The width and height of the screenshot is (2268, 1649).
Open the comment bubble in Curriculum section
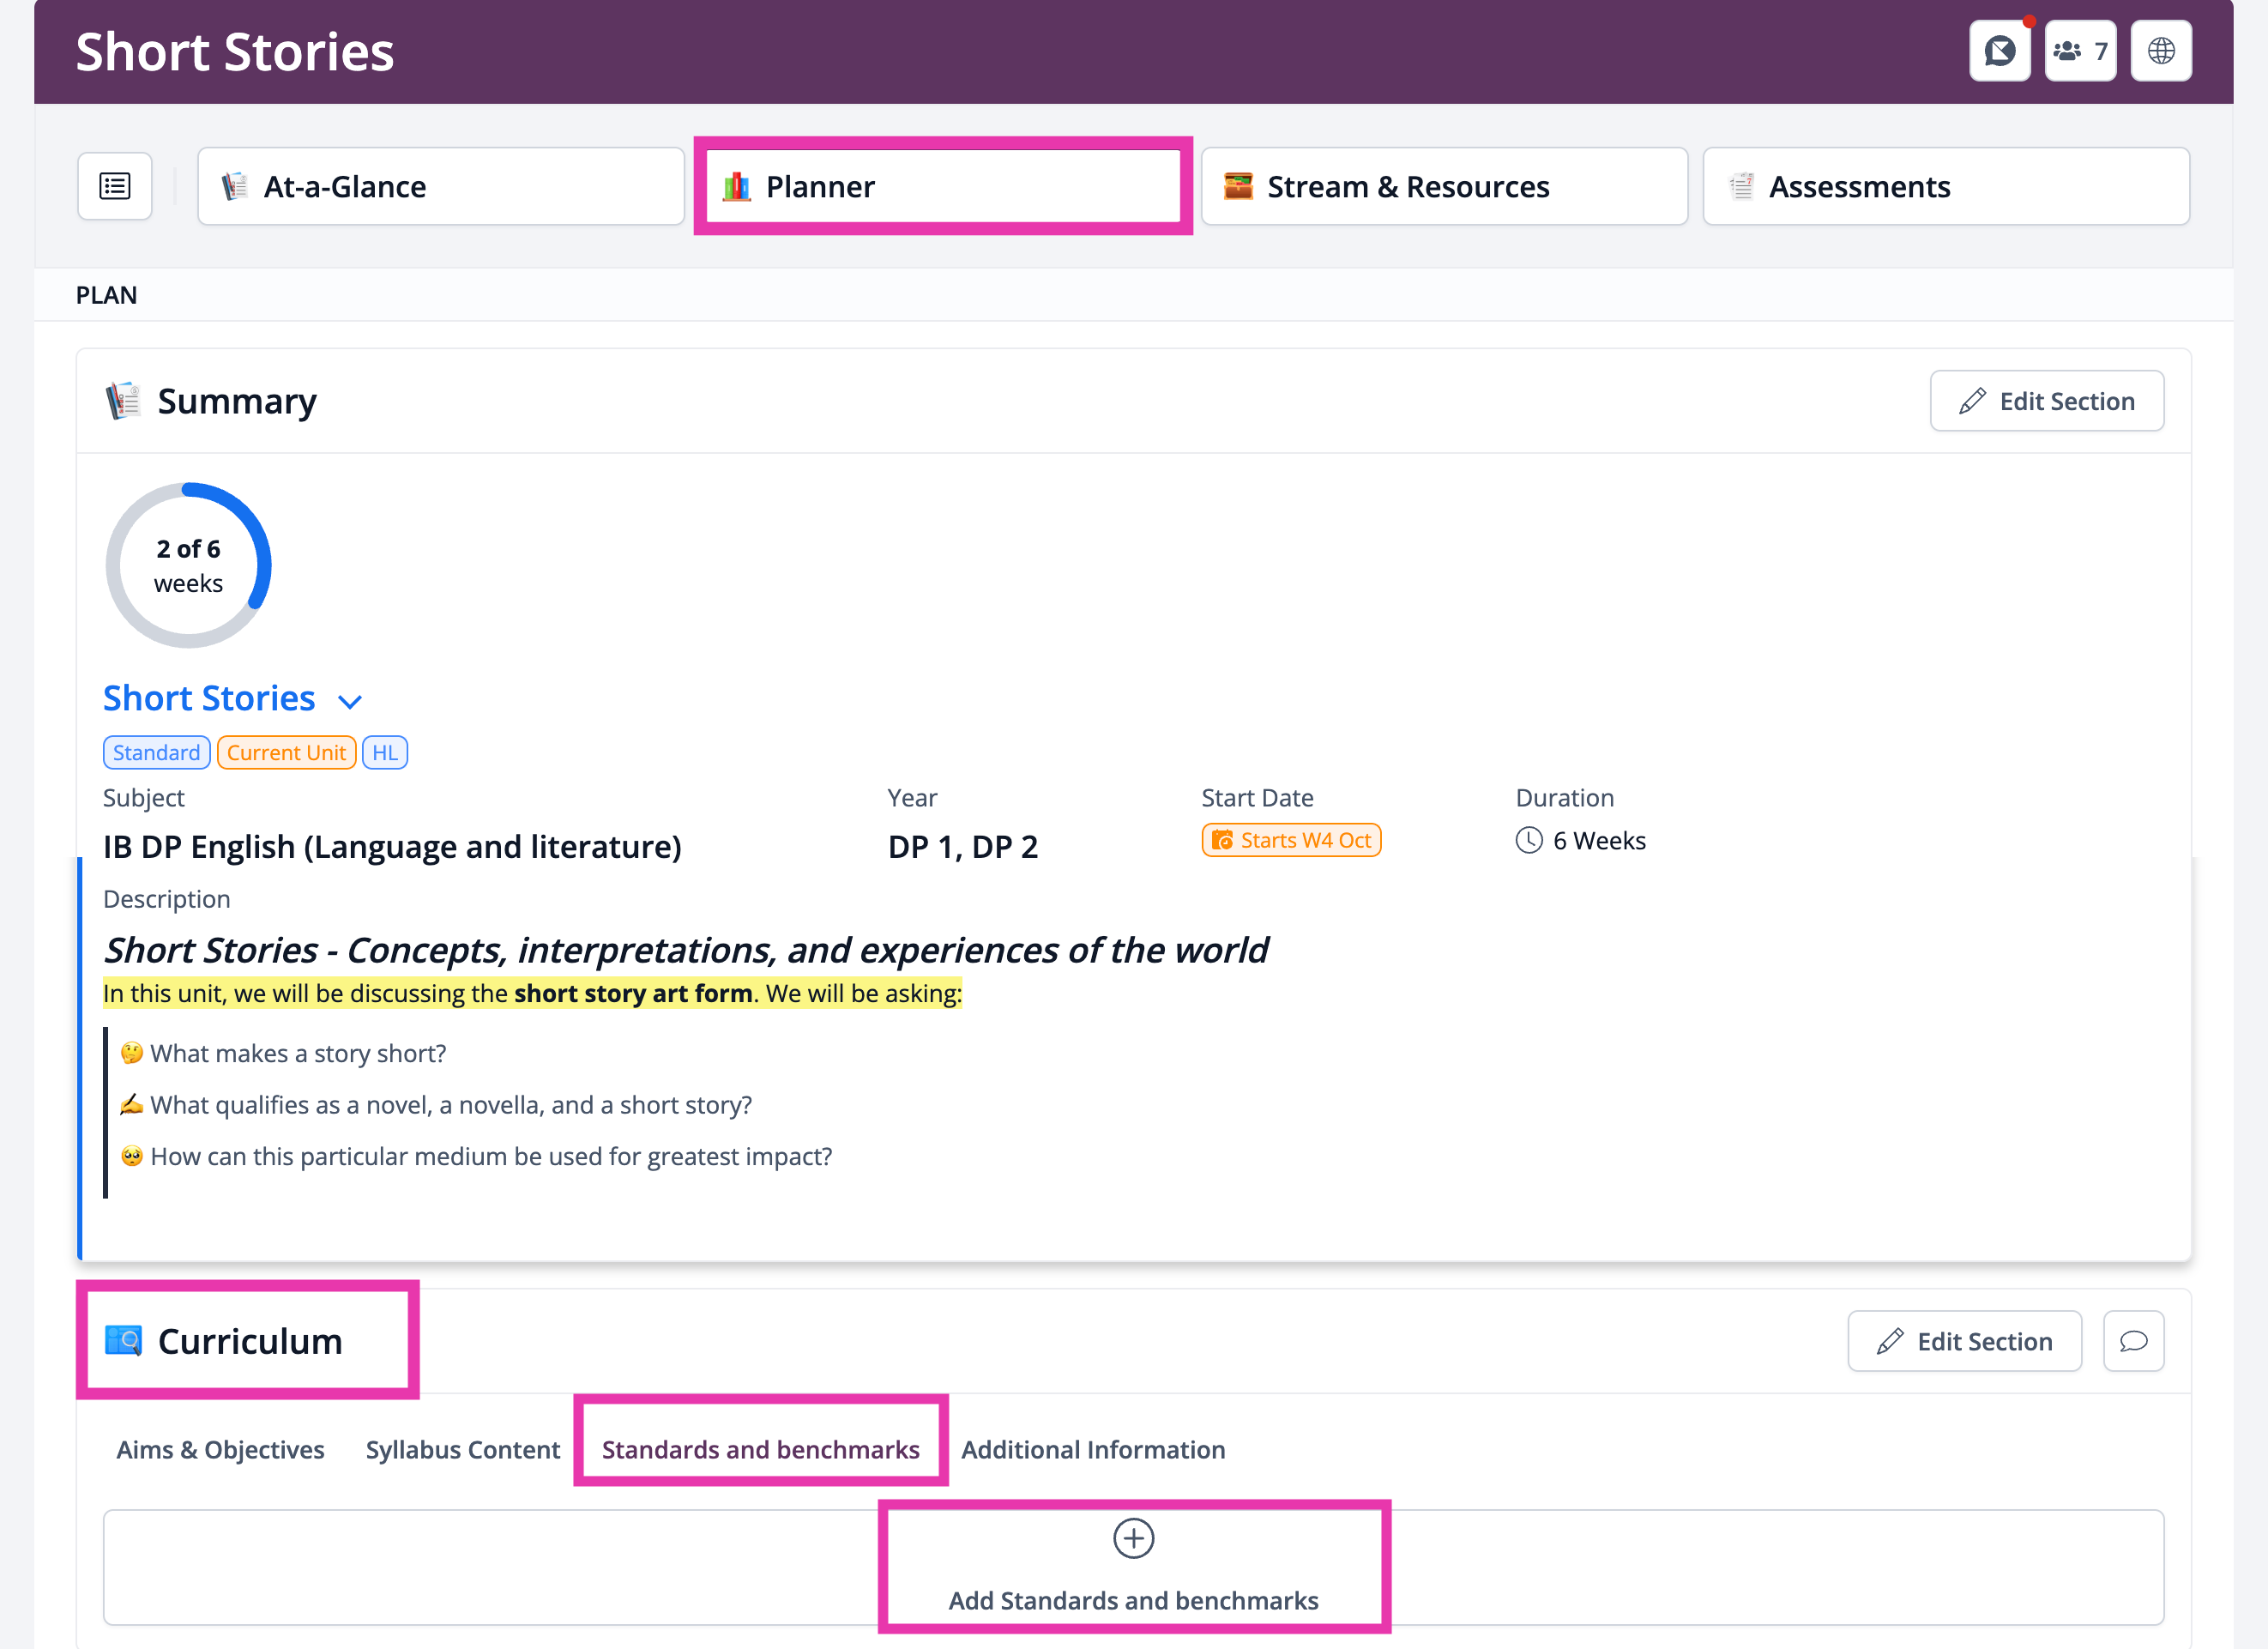pyautogui.click(x=2133, y=1341)
